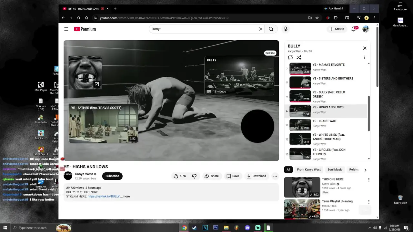Screen dimensions: 413x232
Task: Open Discord from the taskbar
Action: tap(247, 228)
